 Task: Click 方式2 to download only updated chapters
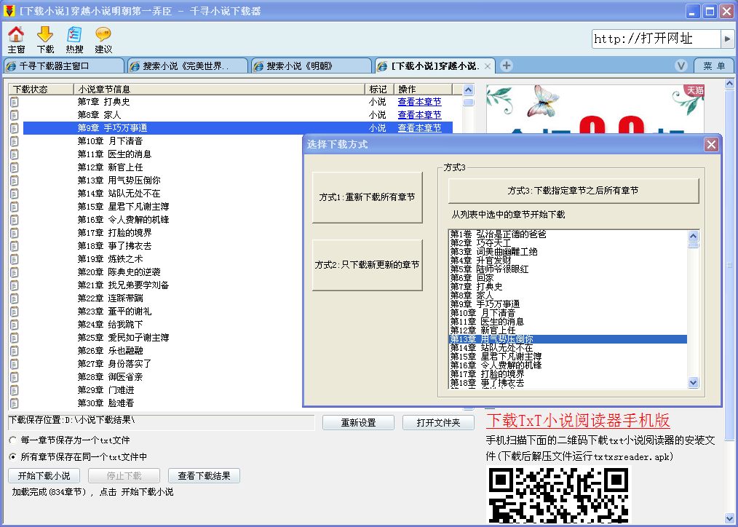tap(367, 263)
